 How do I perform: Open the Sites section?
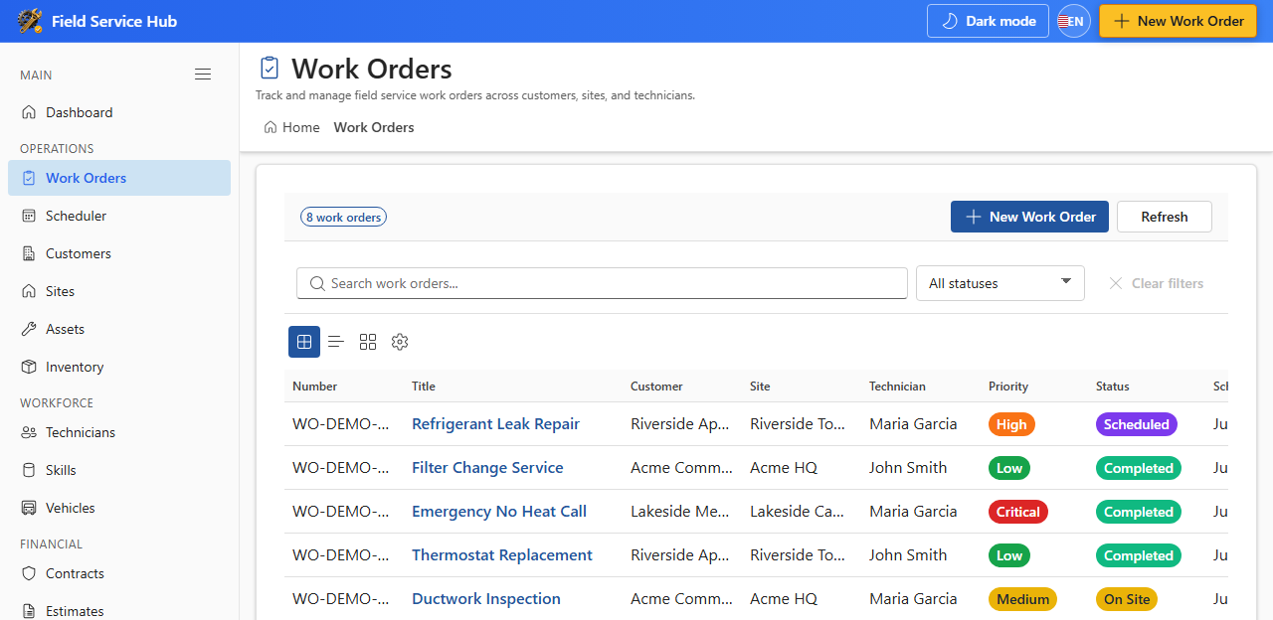119,291
